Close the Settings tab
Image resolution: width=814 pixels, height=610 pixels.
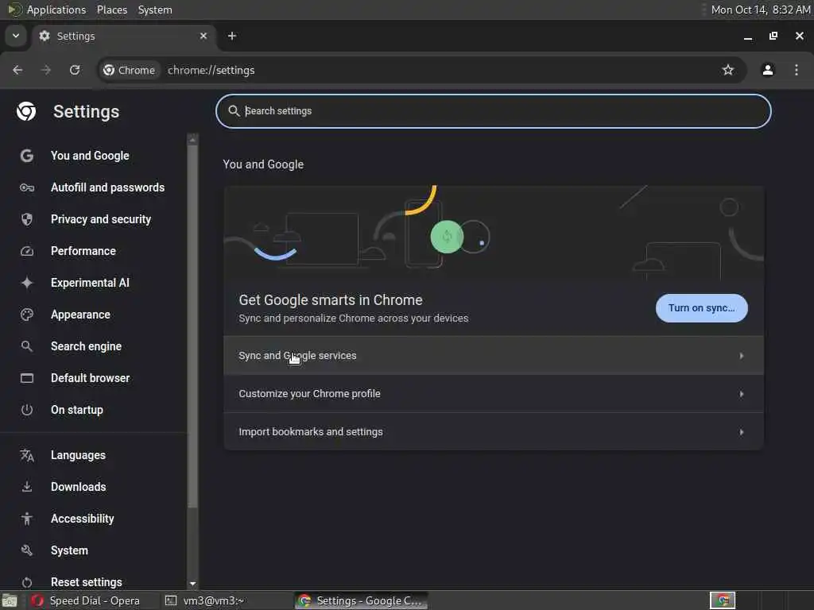[203, 36]
